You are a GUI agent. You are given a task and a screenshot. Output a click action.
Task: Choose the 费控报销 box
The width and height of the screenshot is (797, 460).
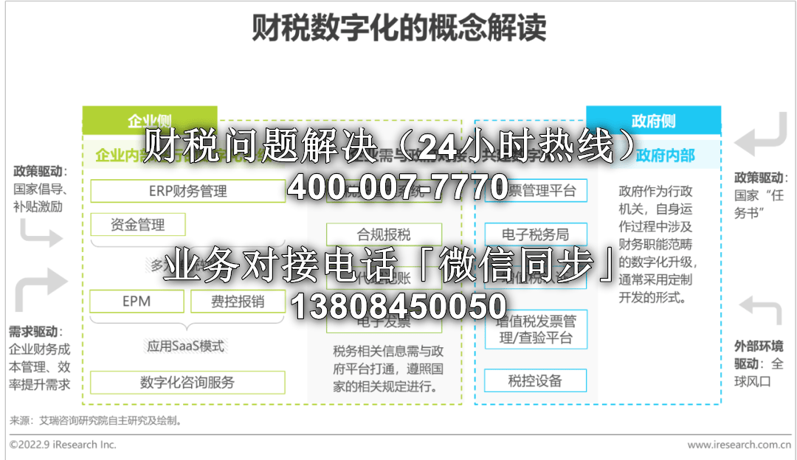[238, 301]
